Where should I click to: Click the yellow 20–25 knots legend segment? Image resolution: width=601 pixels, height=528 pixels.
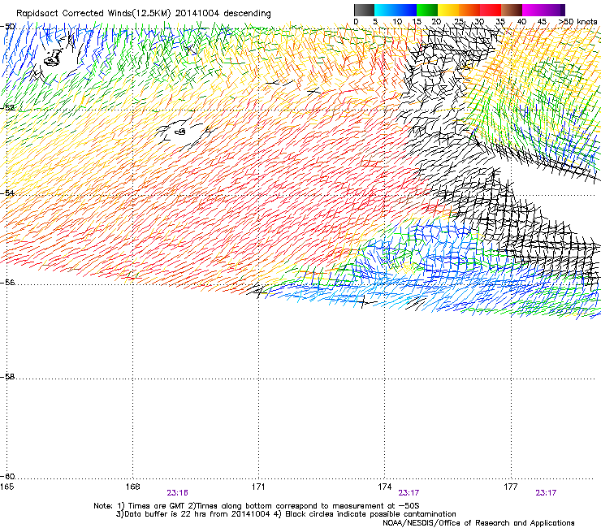(448, 10)
